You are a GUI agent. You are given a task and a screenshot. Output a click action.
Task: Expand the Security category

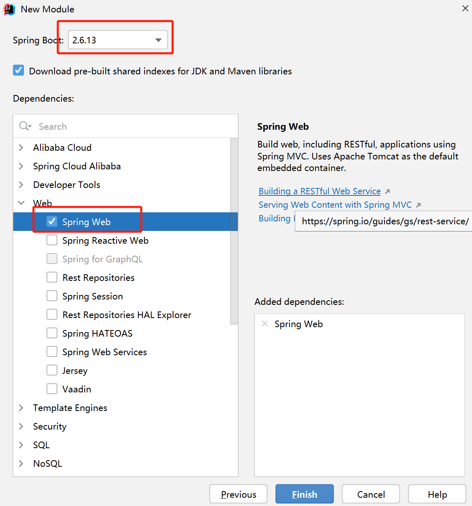tap(21, 426)
